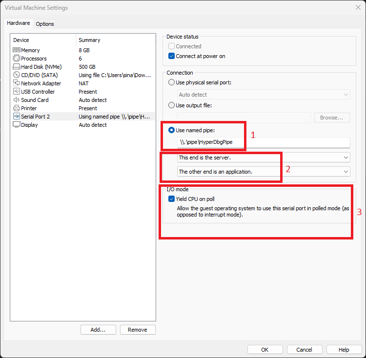This screenshot has height=358, width=366.
Task: Select the Network Adapter icon
Action: coord(16,83)
